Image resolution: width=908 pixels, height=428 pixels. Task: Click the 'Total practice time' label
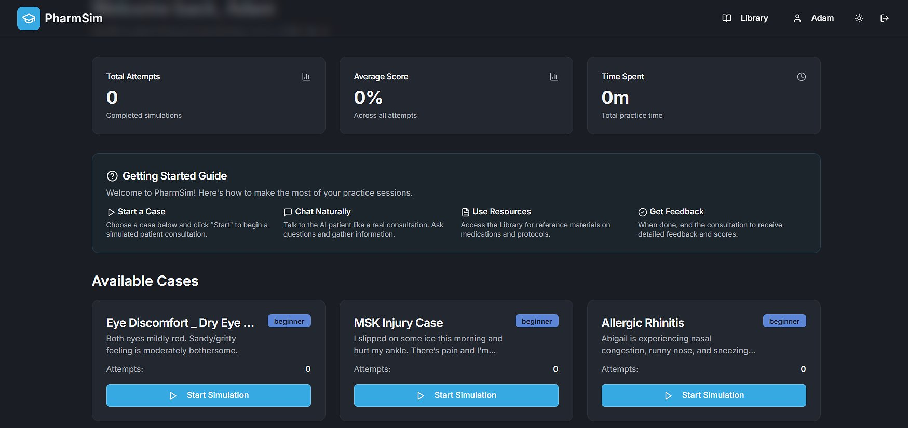click(x=632, y=115)
